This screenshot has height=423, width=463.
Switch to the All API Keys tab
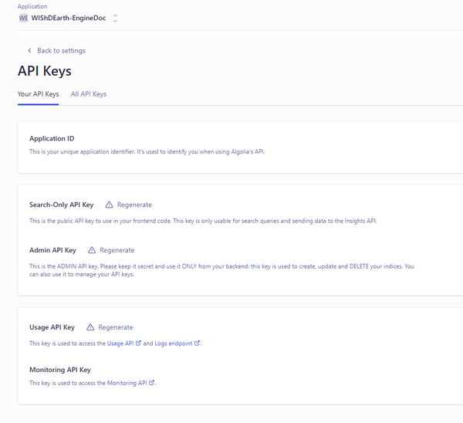coord(89,94)
